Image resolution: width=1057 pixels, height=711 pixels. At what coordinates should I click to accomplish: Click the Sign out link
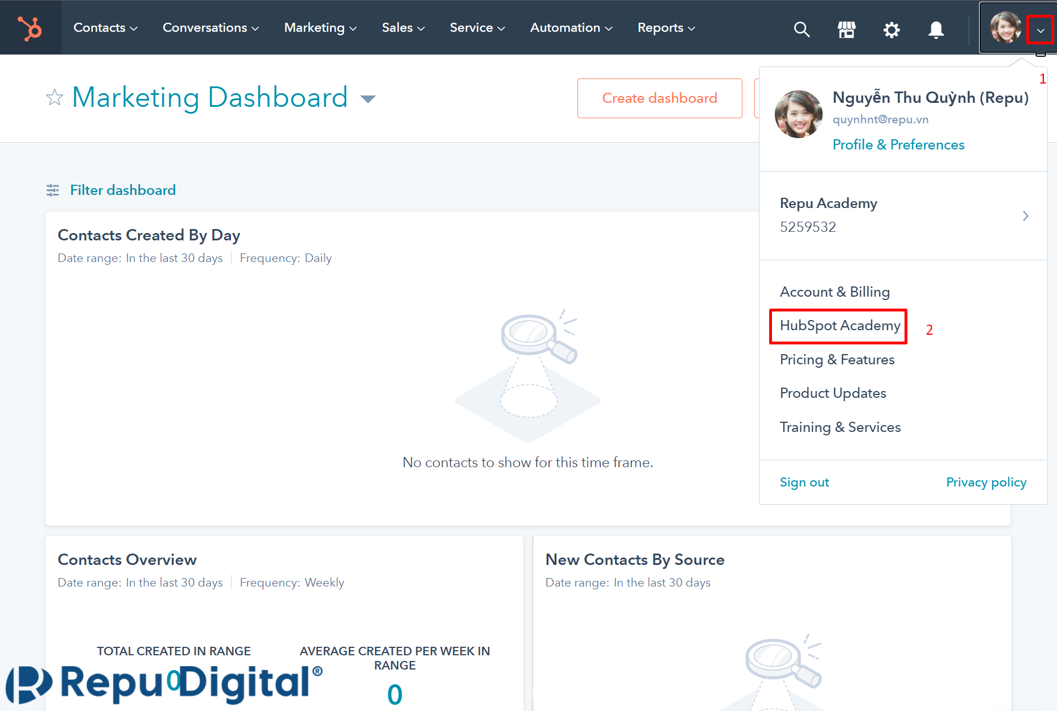(804, 483)
